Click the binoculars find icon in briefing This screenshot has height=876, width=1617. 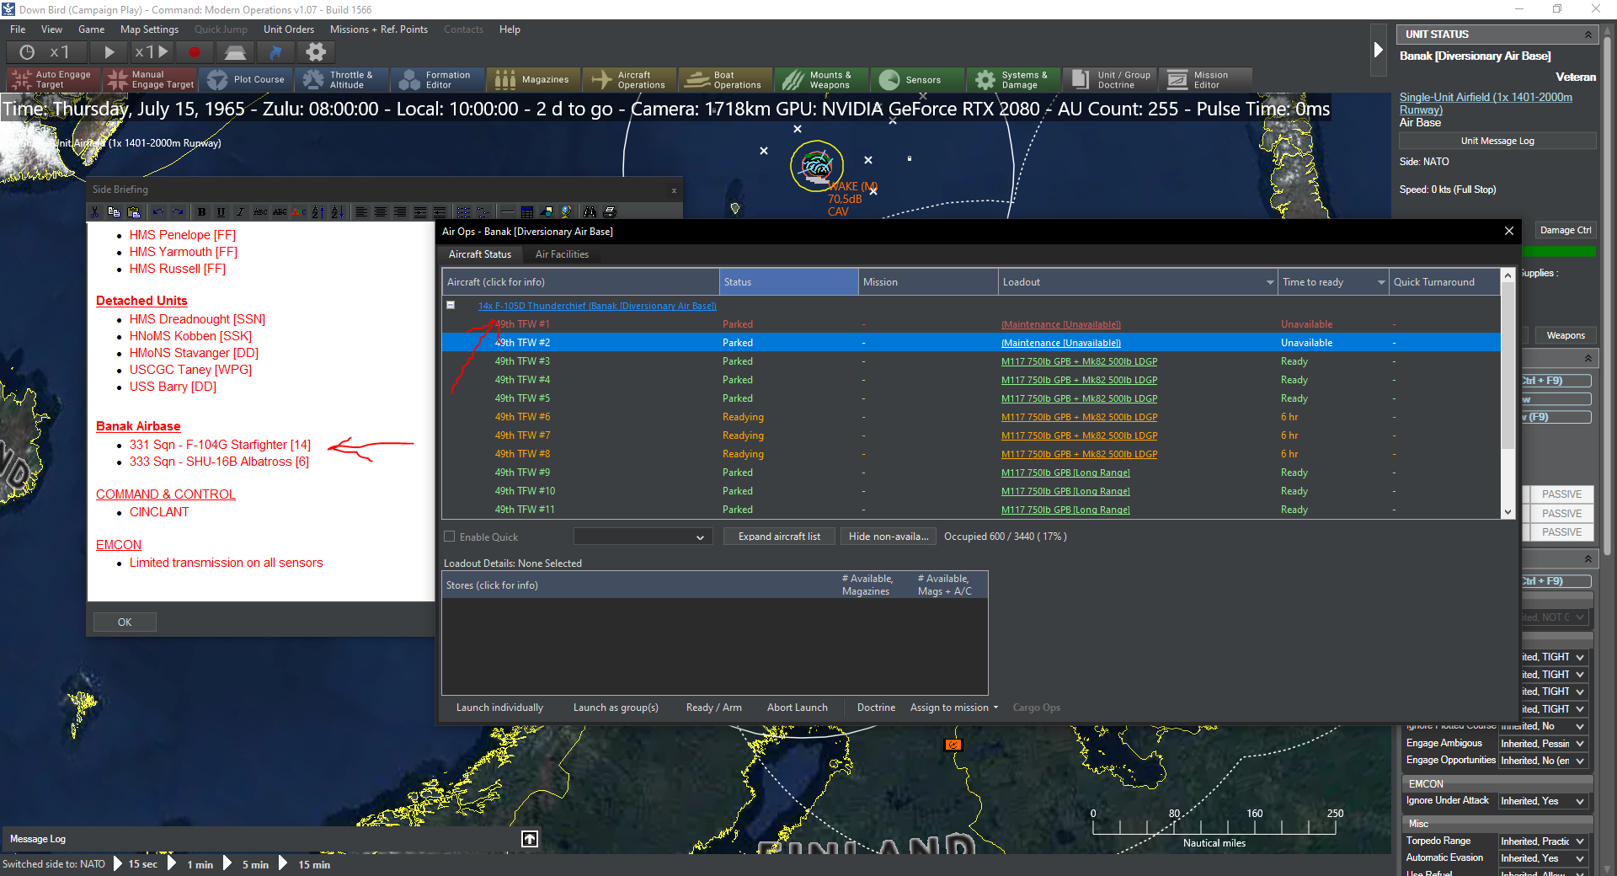(590, 212)
